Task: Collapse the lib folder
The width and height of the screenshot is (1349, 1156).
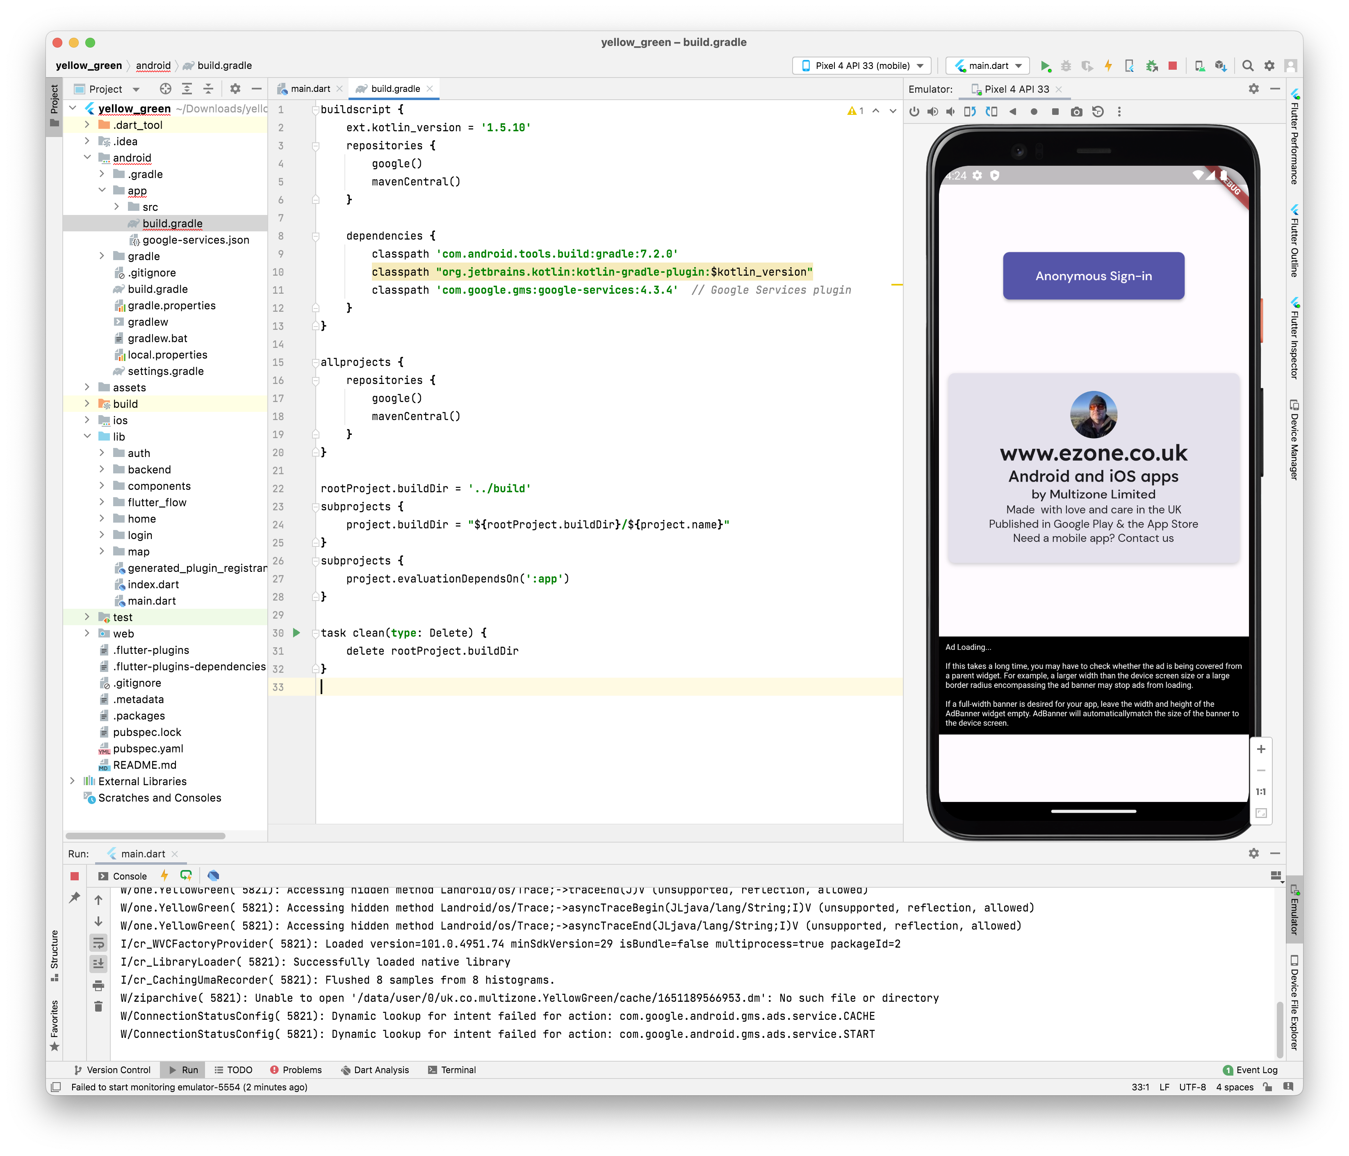Action: [x=87, y=436]
